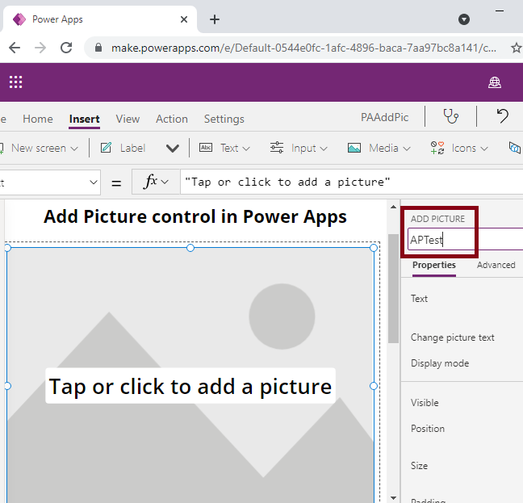Viewport: 523px width, 503px height.
Task: Click the Undo arrow icon
Action: tap(502, 116)
